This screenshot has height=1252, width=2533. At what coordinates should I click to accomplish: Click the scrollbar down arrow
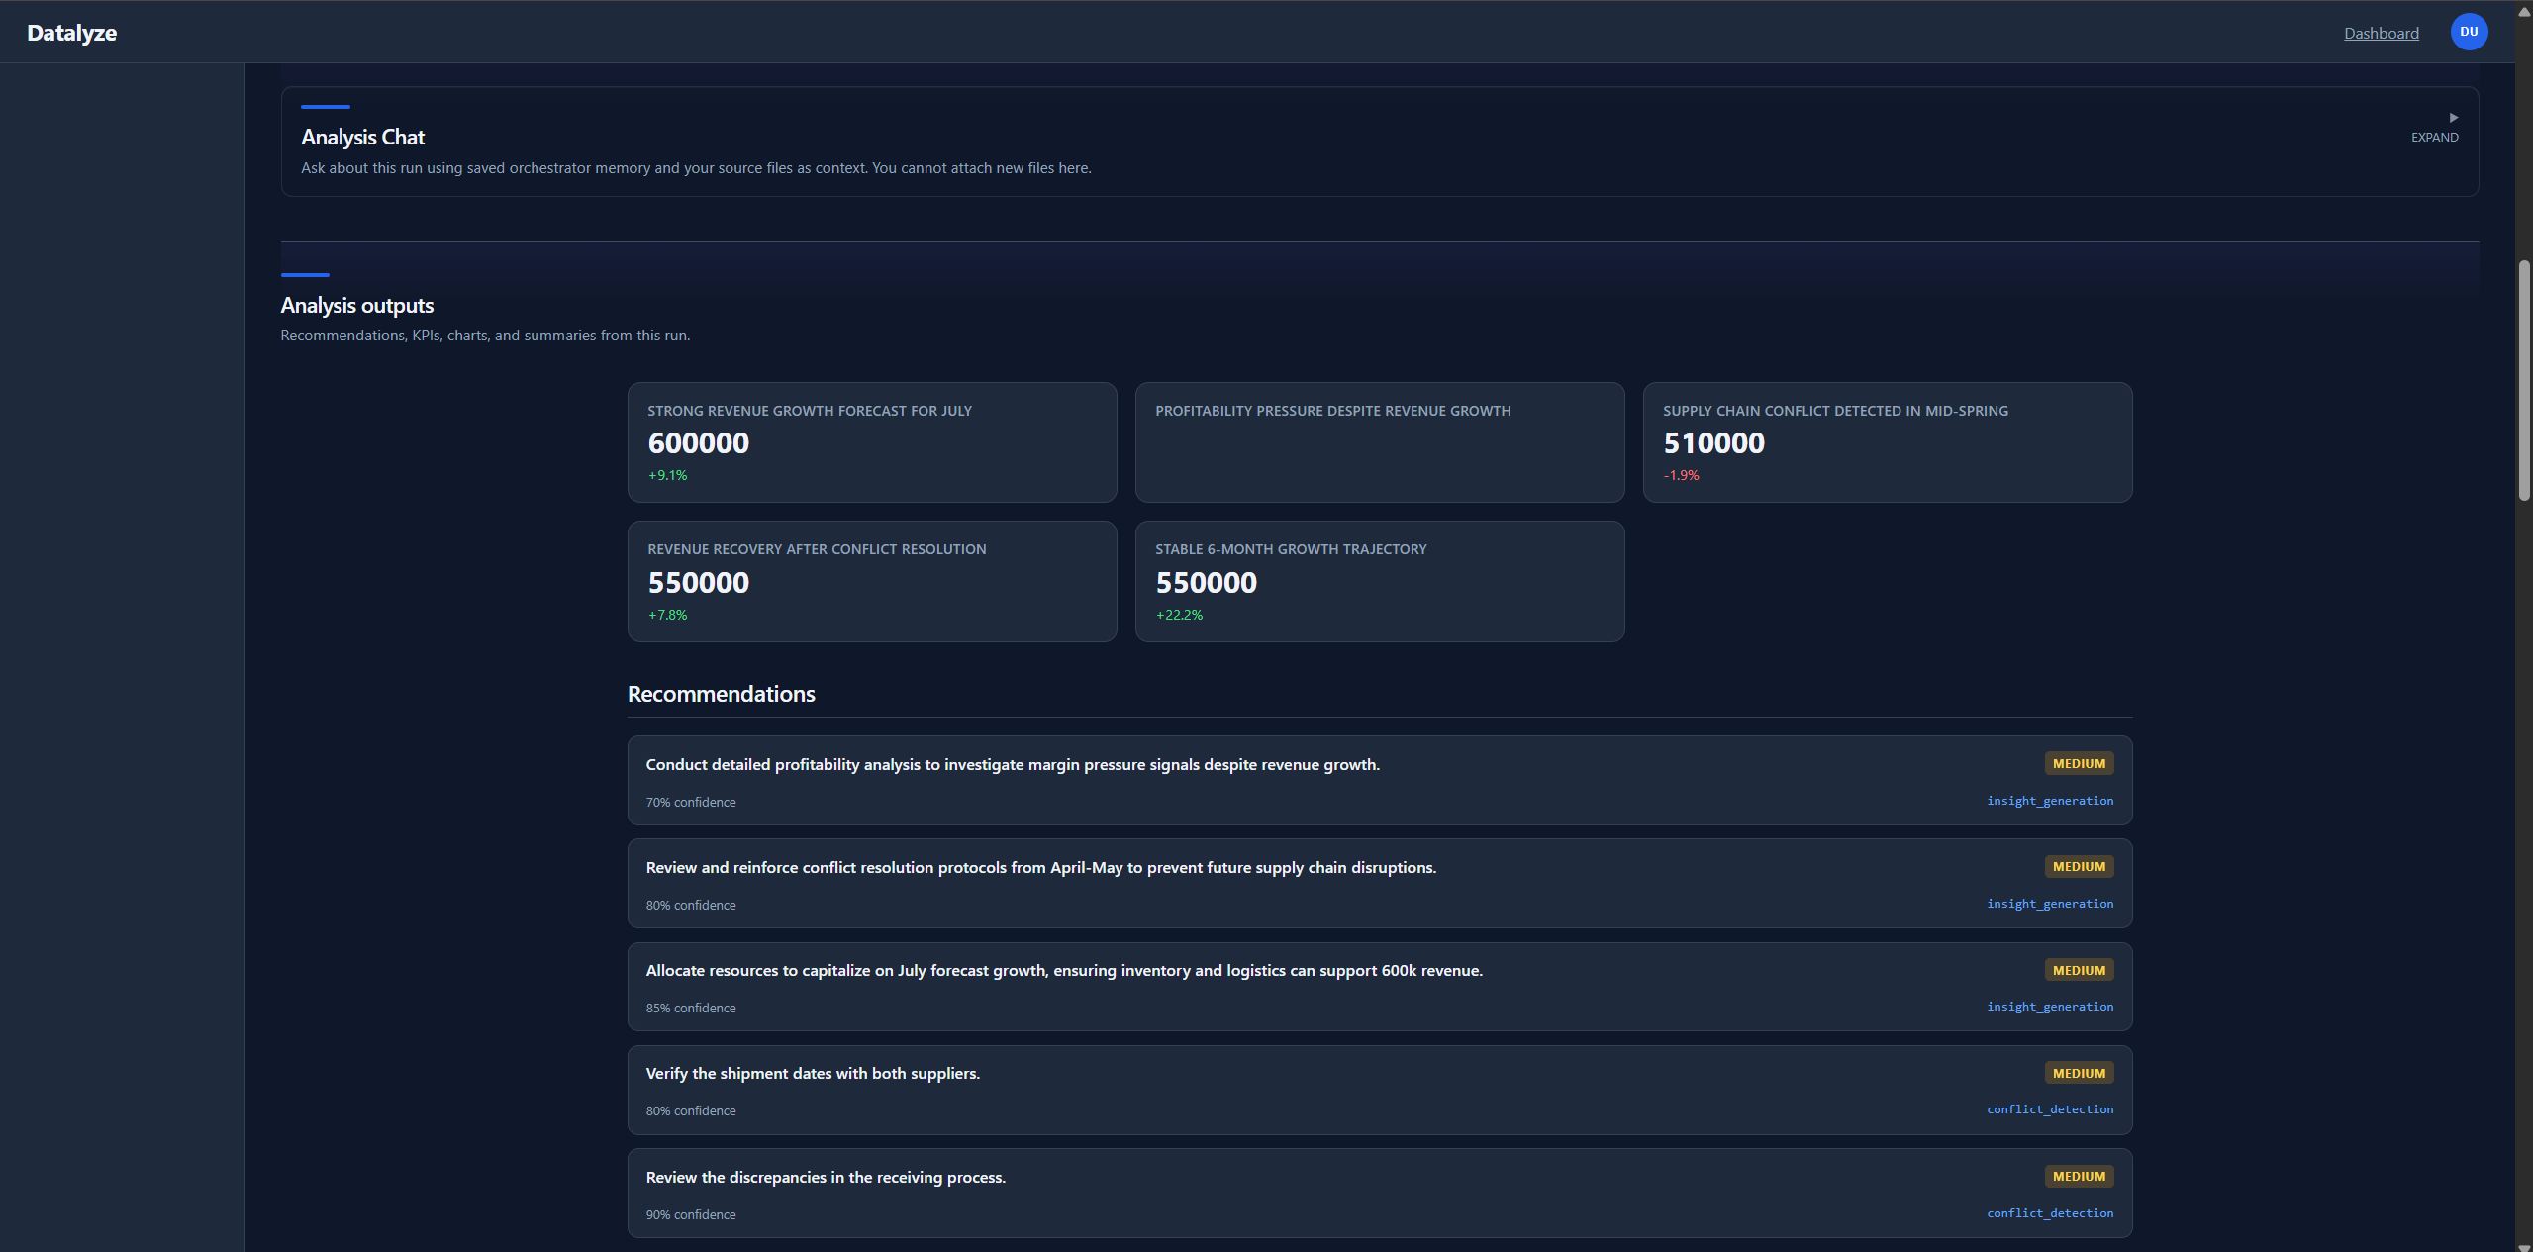(x=2523, y=1246)
